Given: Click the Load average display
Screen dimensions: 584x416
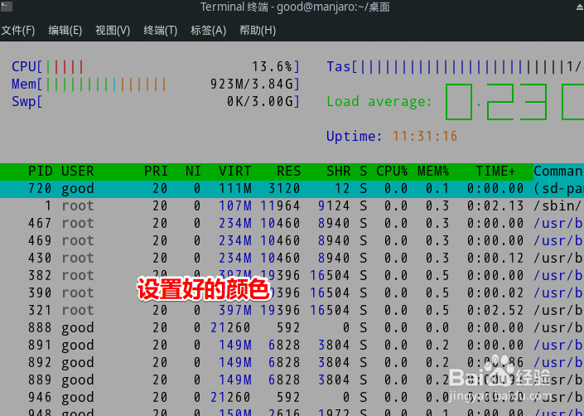Looking at the screenshot, I should tap(455, 101).
